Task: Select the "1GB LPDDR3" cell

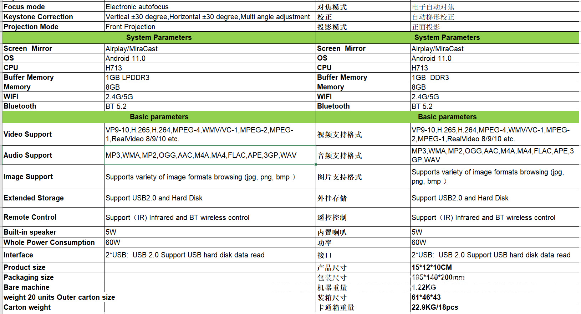Action: point(210,77)
